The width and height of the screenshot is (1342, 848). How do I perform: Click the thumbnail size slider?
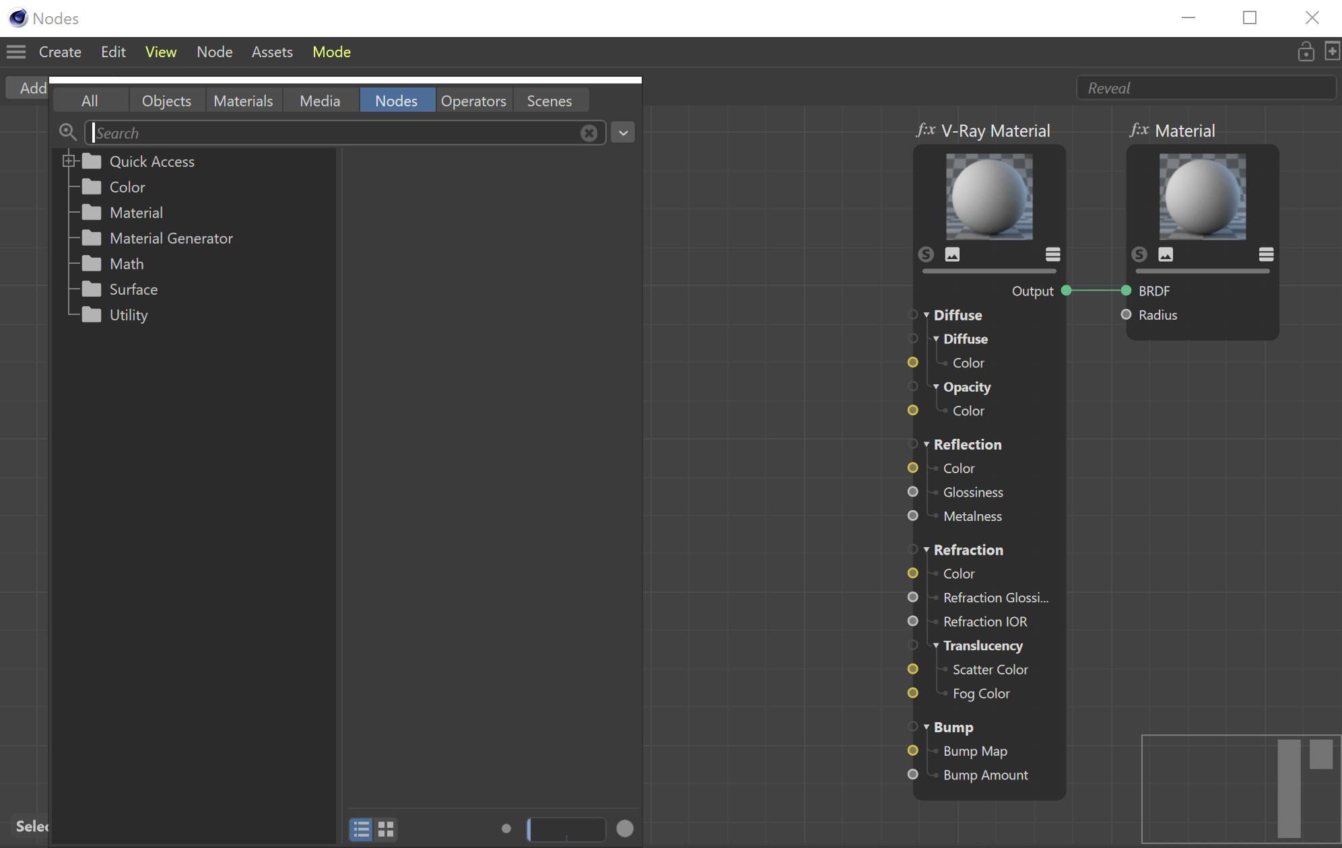566,829
